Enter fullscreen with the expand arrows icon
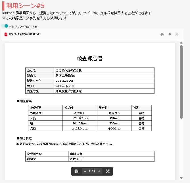190x183 pixels. (x=108, y=171)
